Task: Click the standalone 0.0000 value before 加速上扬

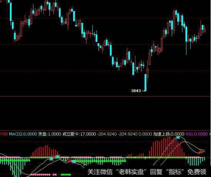Action: 145,134
